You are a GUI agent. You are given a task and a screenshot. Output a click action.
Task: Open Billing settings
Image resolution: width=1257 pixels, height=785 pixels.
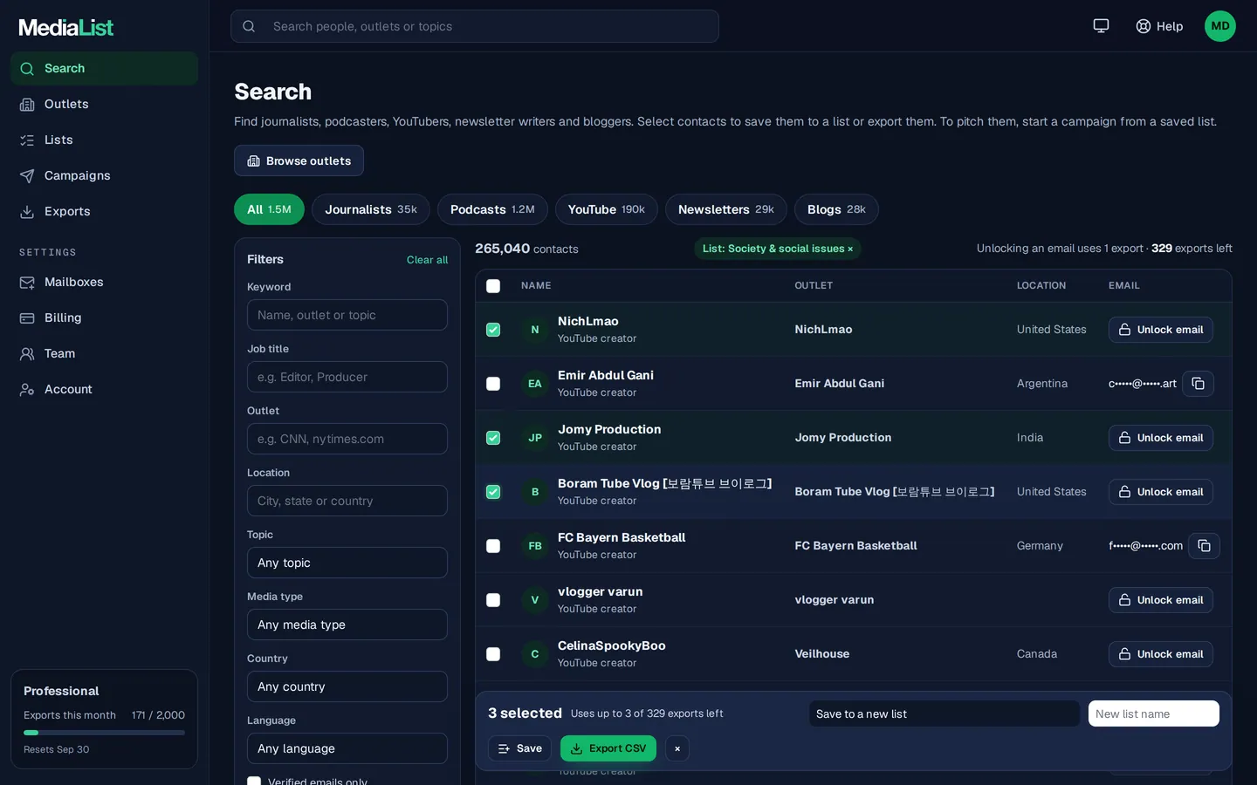(x=104, y=317)
